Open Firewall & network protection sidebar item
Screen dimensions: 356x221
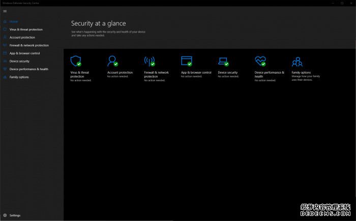tap(29, 45)
